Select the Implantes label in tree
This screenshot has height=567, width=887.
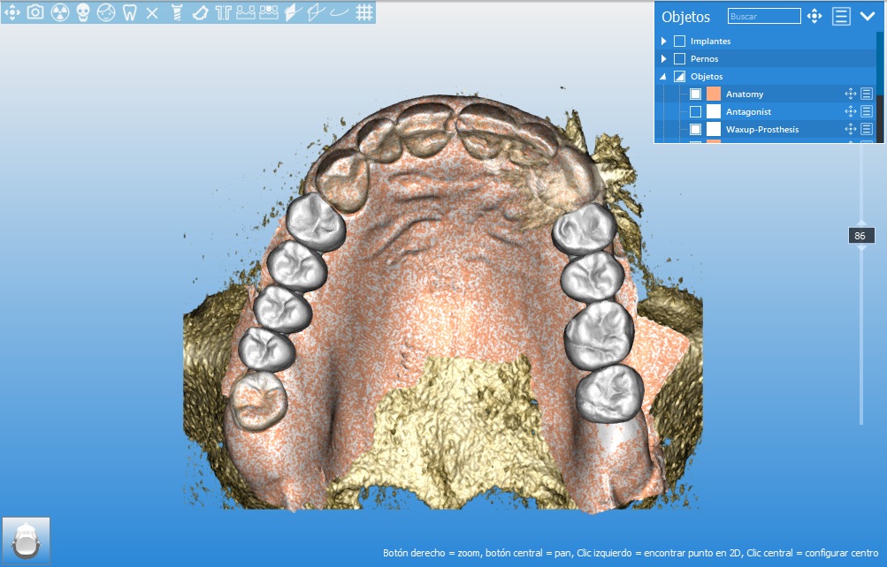pyautogui.click(x=710, y=42)
